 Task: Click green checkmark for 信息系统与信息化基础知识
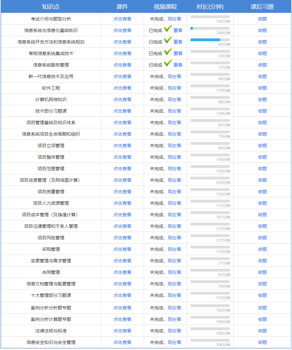pyautogui.click(x=168, y=29)
